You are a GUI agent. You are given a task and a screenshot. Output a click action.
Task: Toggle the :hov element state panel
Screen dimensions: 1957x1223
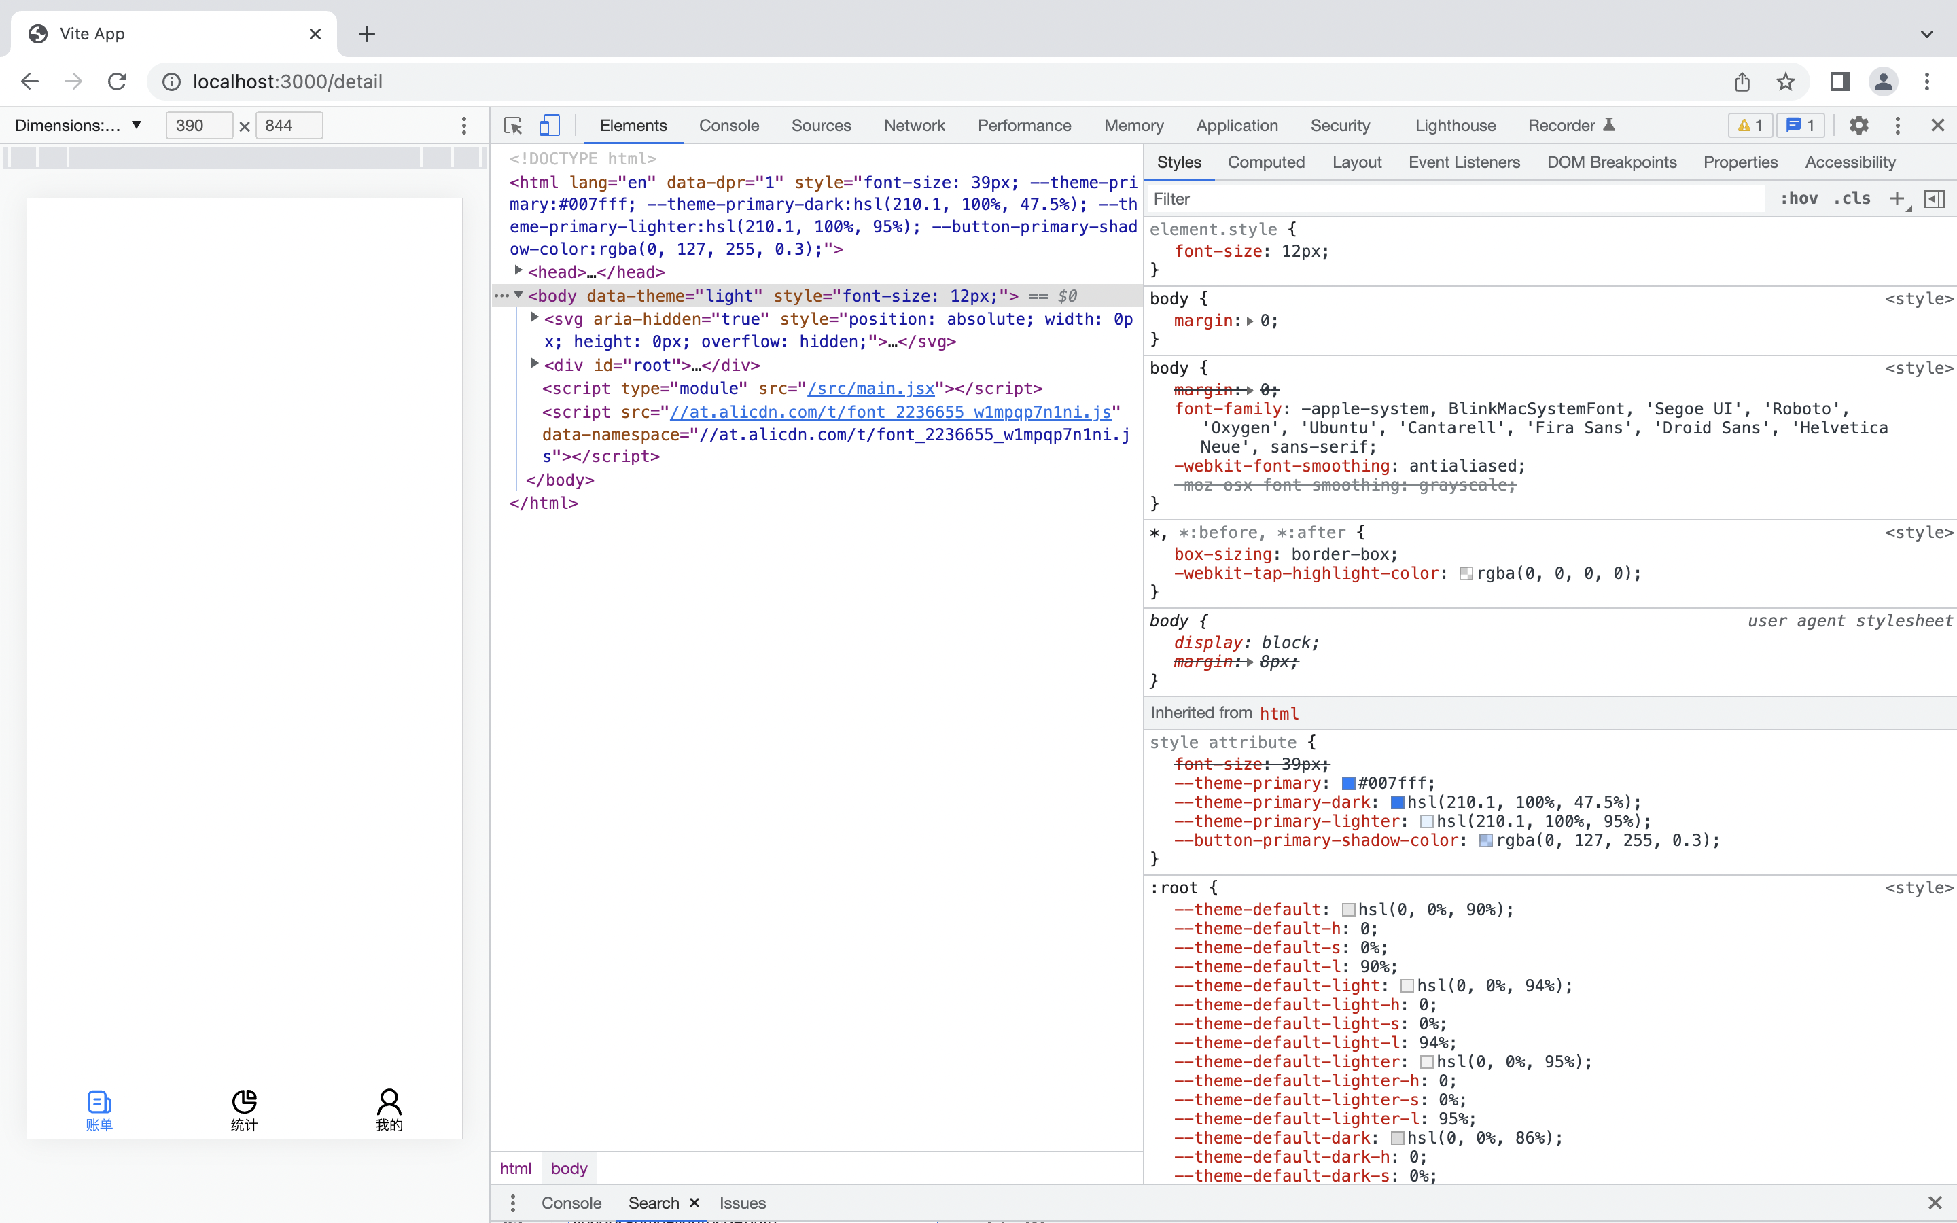pyautogui.click(x=1799, y=199)
